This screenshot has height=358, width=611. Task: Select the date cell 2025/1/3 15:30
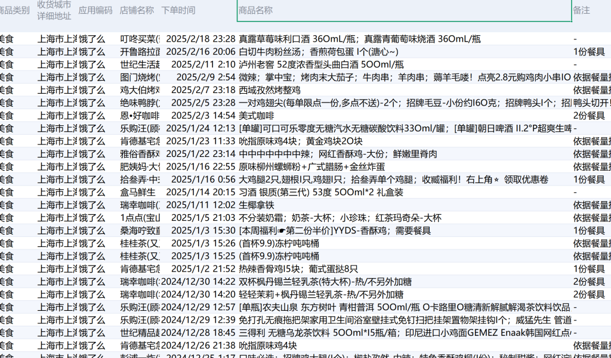(x=203, y=231)
